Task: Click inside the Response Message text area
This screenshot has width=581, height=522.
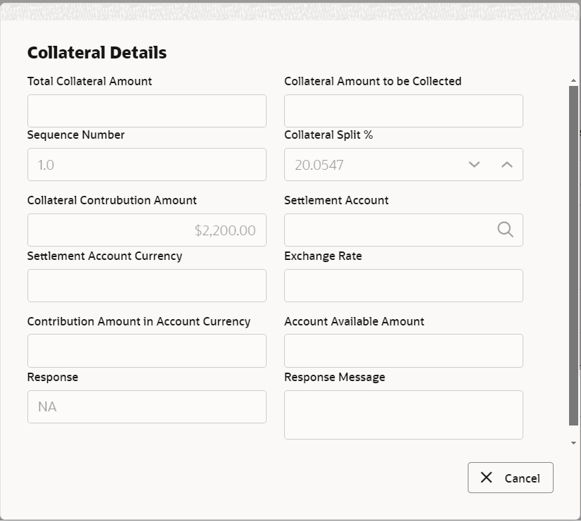Action: coord(403,414)
